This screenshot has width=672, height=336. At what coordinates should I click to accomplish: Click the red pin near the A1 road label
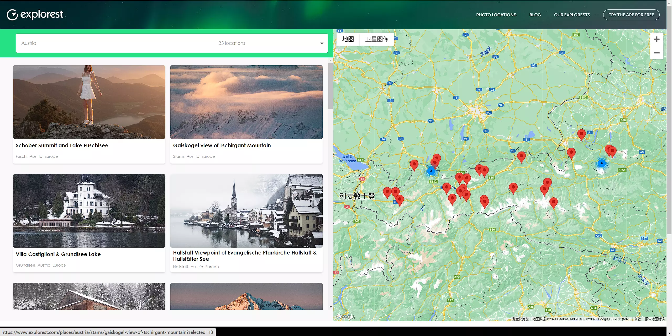[x=581, y=134]
